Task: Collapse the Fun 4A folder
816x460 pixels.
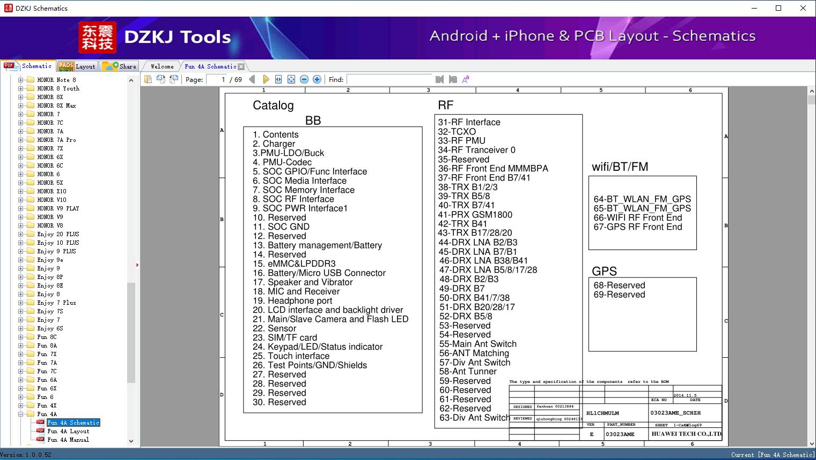Action: click(21, 414)
